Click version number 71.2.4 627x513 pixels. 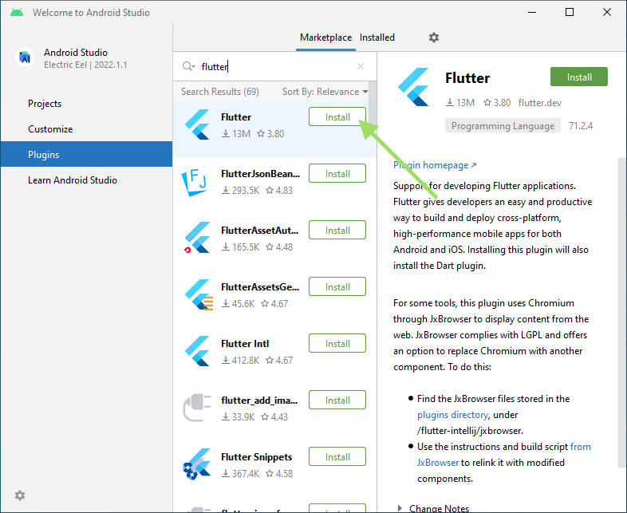point(581,126)
